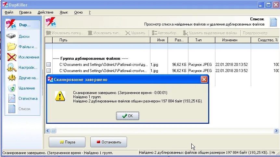Image resolution: width=280 pixels, height=157 pixels.
Task: Open the Файл menu
Action: [x=9, y=12]
